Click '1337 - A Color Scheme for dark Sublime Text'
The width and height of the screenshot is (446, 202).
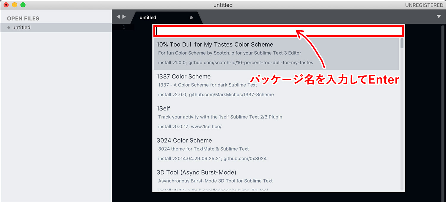tap(208, 85)
